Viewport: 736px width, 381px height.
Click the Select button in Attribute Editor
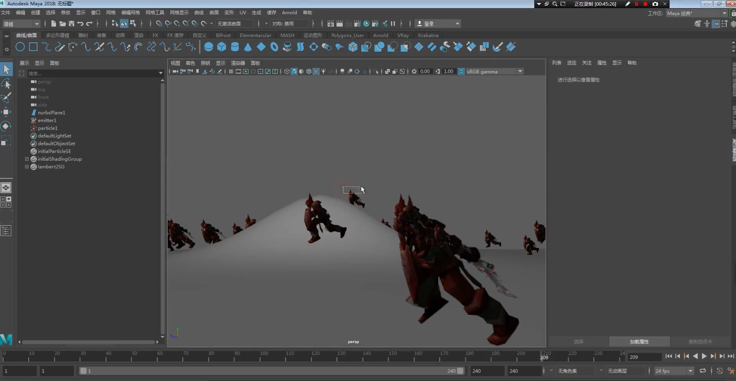[579, 342]
